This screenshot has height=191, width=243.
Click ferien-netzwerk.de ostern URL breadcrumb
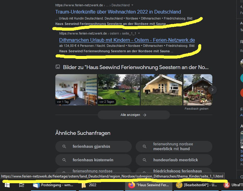[98, 33]
